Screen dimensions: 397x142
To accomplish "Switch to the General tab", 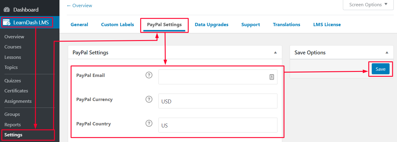I will point(79,25).
